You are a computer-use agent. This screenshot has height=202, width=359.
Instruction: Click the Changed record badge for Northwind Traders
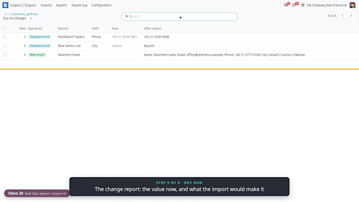(40, 37)
